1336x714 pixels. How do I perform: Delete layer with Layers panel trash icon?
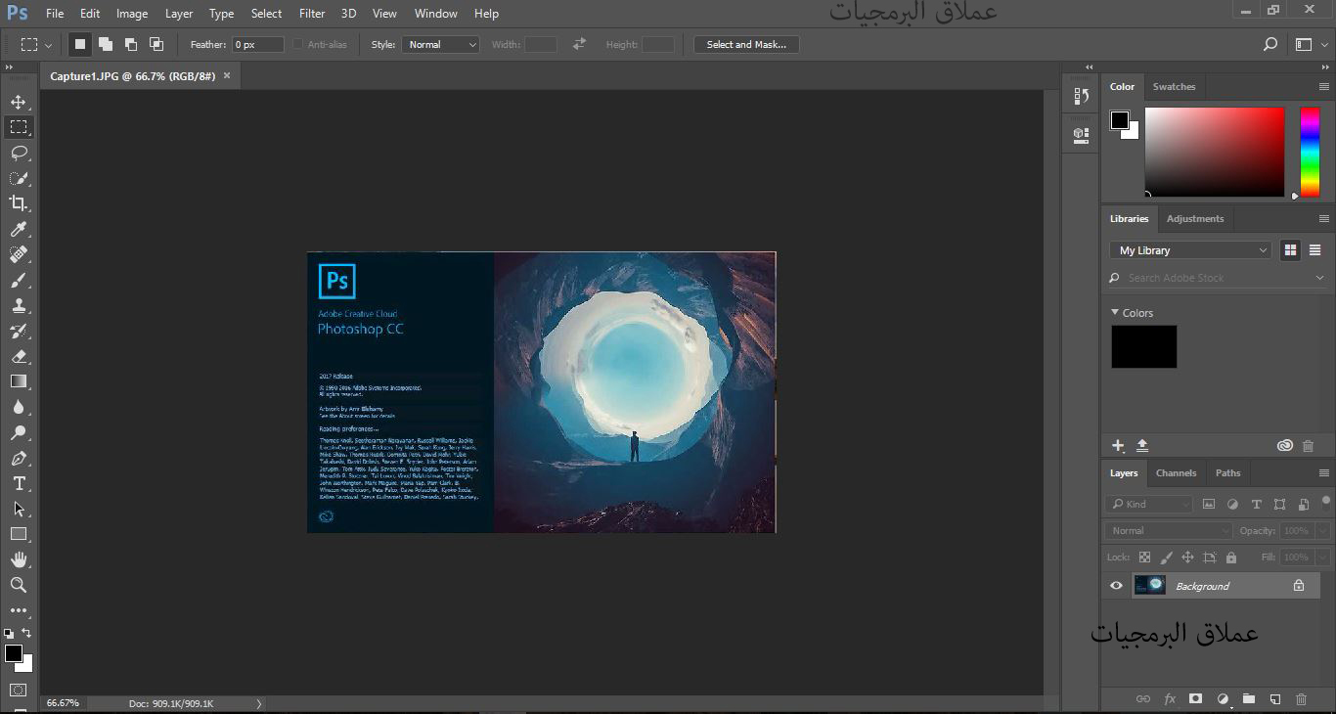coord(1301,699)
